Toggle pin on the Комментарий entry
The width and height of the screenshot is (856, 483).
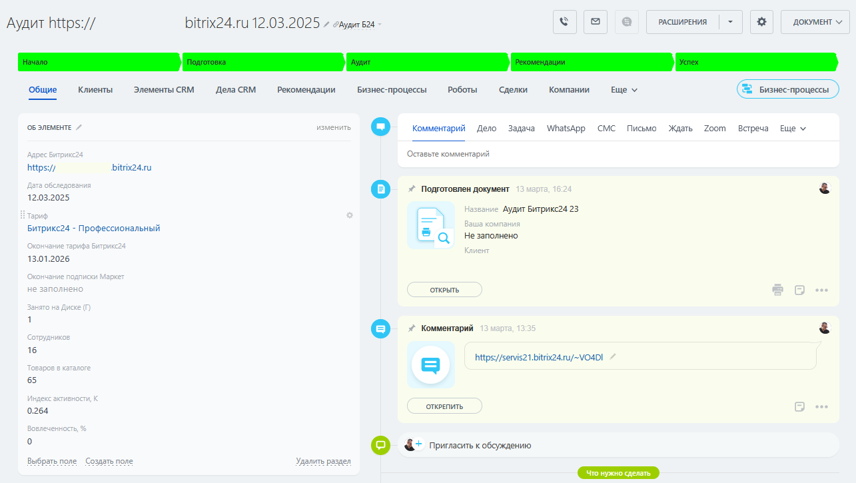click(x=412, y=328)
